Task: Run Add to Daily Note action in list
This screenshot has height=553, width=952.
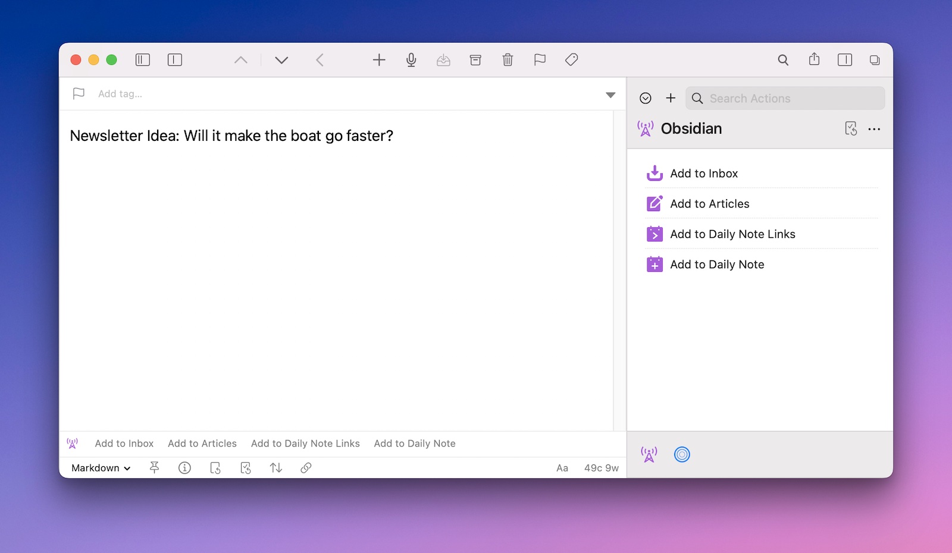Action: pyautogui.click(x=761, y=264)
